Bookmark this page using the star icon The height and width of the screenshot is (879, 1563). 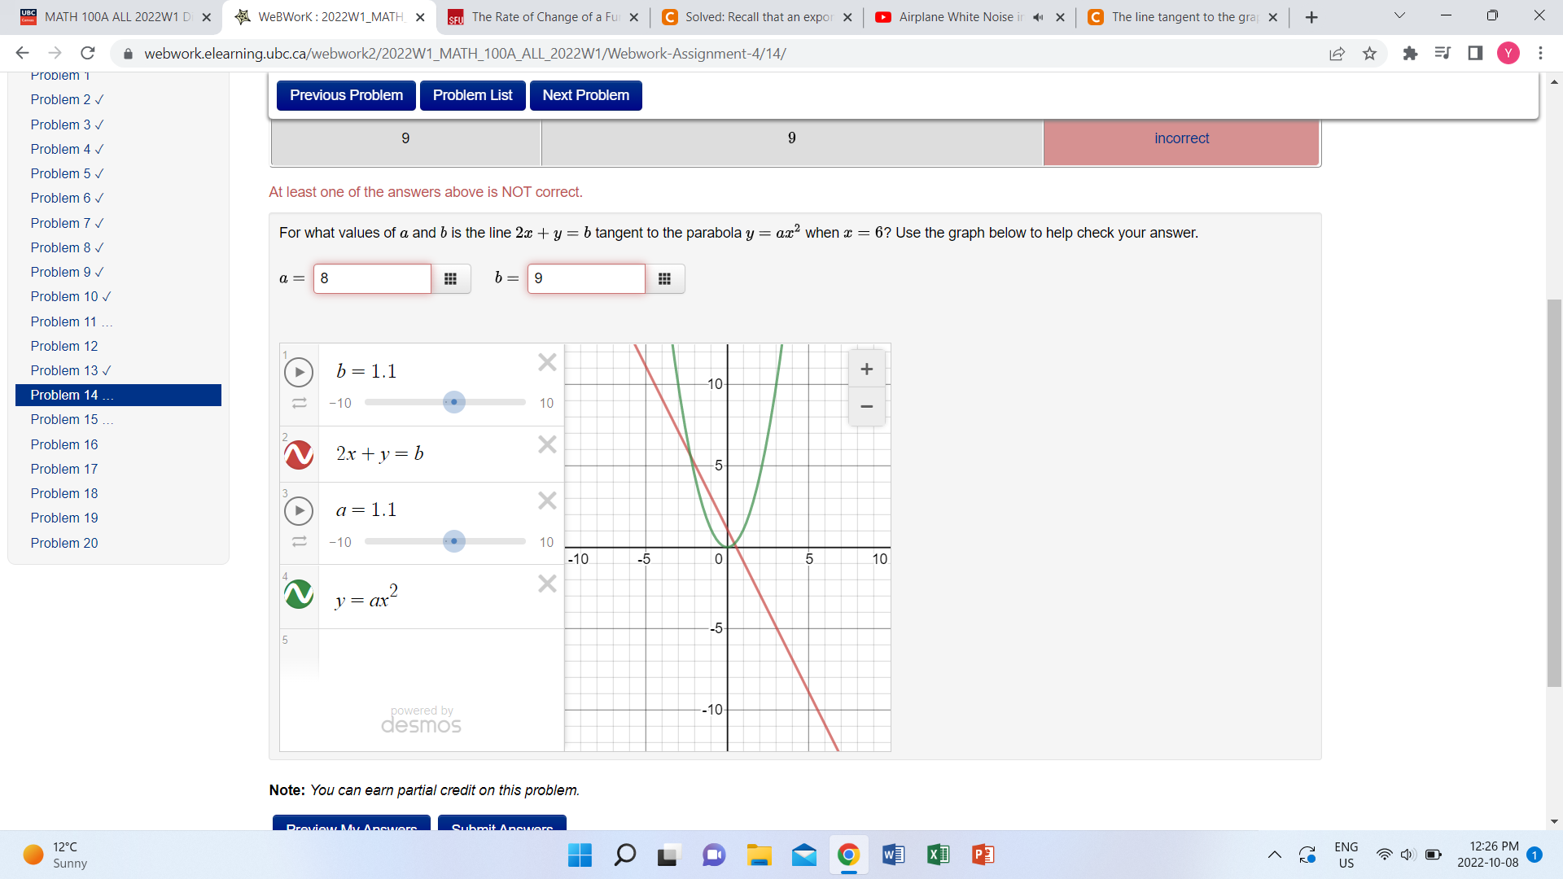point(1369,54)
